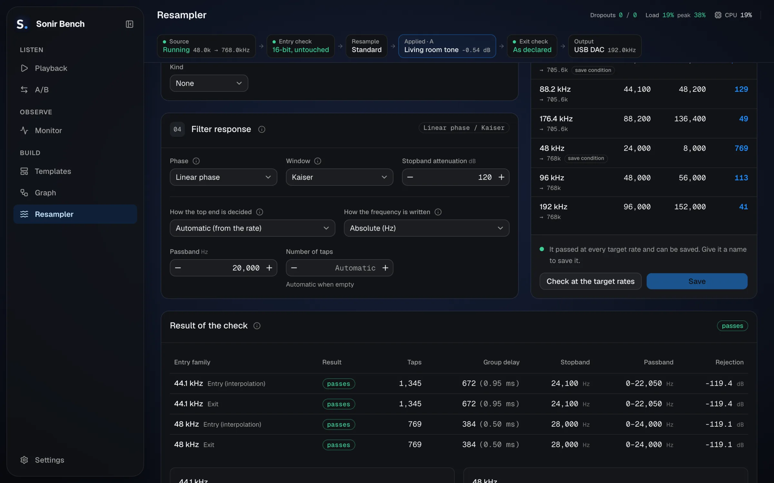774x483 pixels.
Task: Show info icon beside Window
Action: (318, 161)
